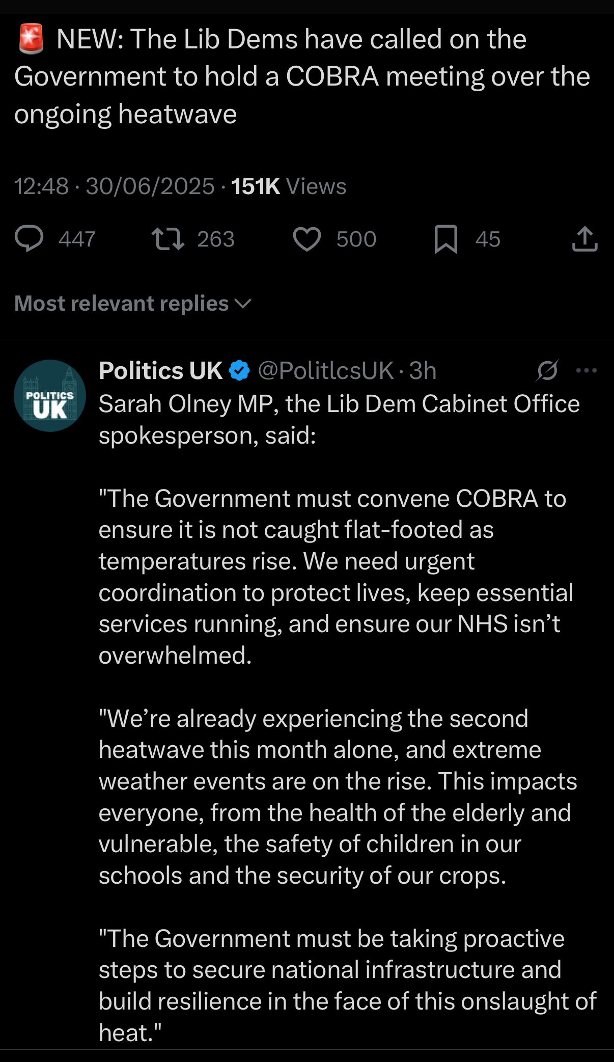
Task: Tap the reply speech bubble icon
Action: (x=29, y=239)
